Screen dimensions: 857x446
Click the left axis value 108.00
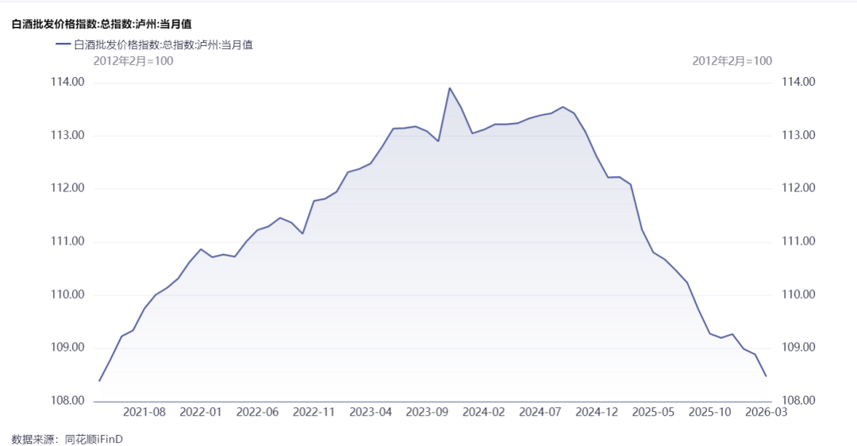[x=67, y=401]
